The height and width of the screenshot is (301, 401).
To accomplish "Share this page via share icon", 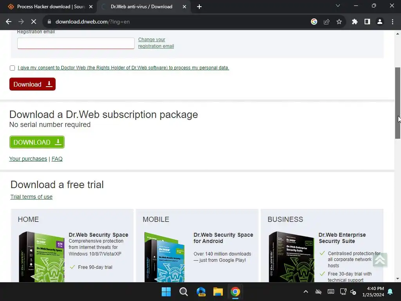I will pos(327,22).
